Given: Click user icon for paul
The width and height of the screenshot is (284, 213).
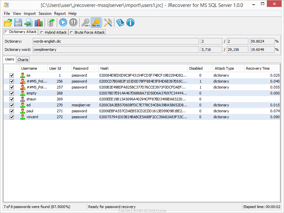Looking at the screenshot, I should tap(23, 111).
